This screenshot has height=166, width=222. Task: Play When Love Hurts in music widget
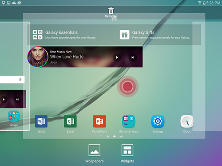click(x=117, y=58)
